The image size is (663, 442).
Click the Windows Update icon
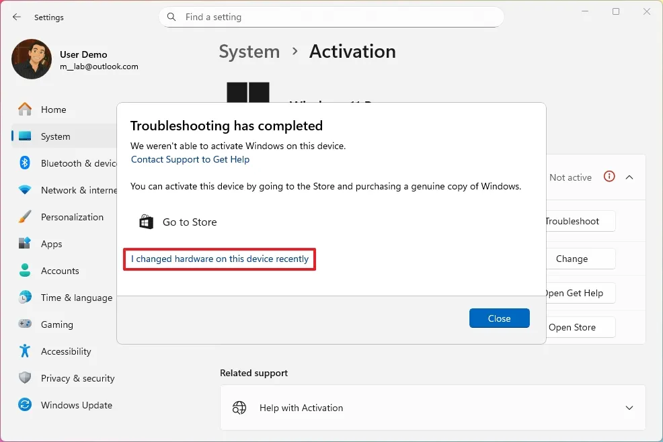(25, 405)
